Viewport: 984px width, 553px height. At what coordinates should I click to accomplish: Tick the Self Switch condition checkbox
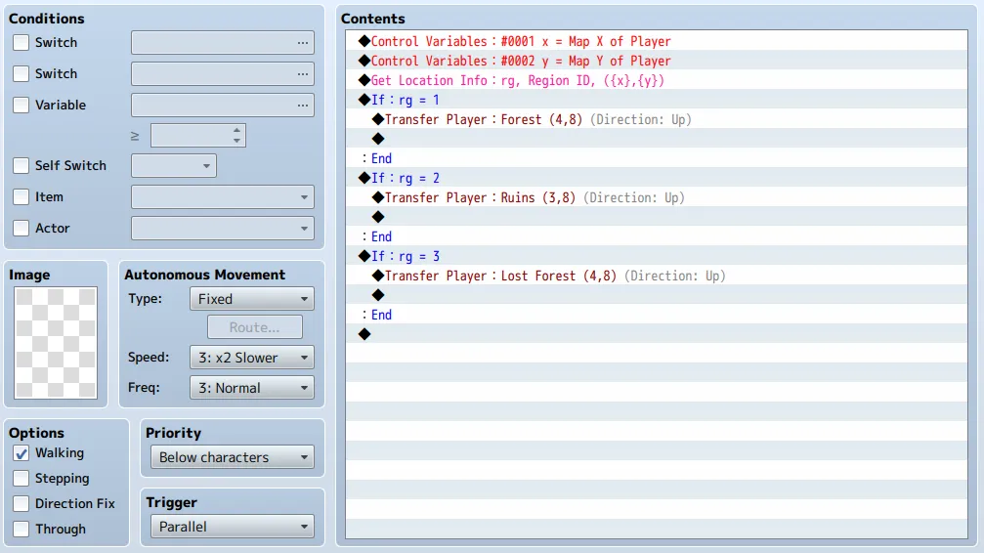point(21,166)
